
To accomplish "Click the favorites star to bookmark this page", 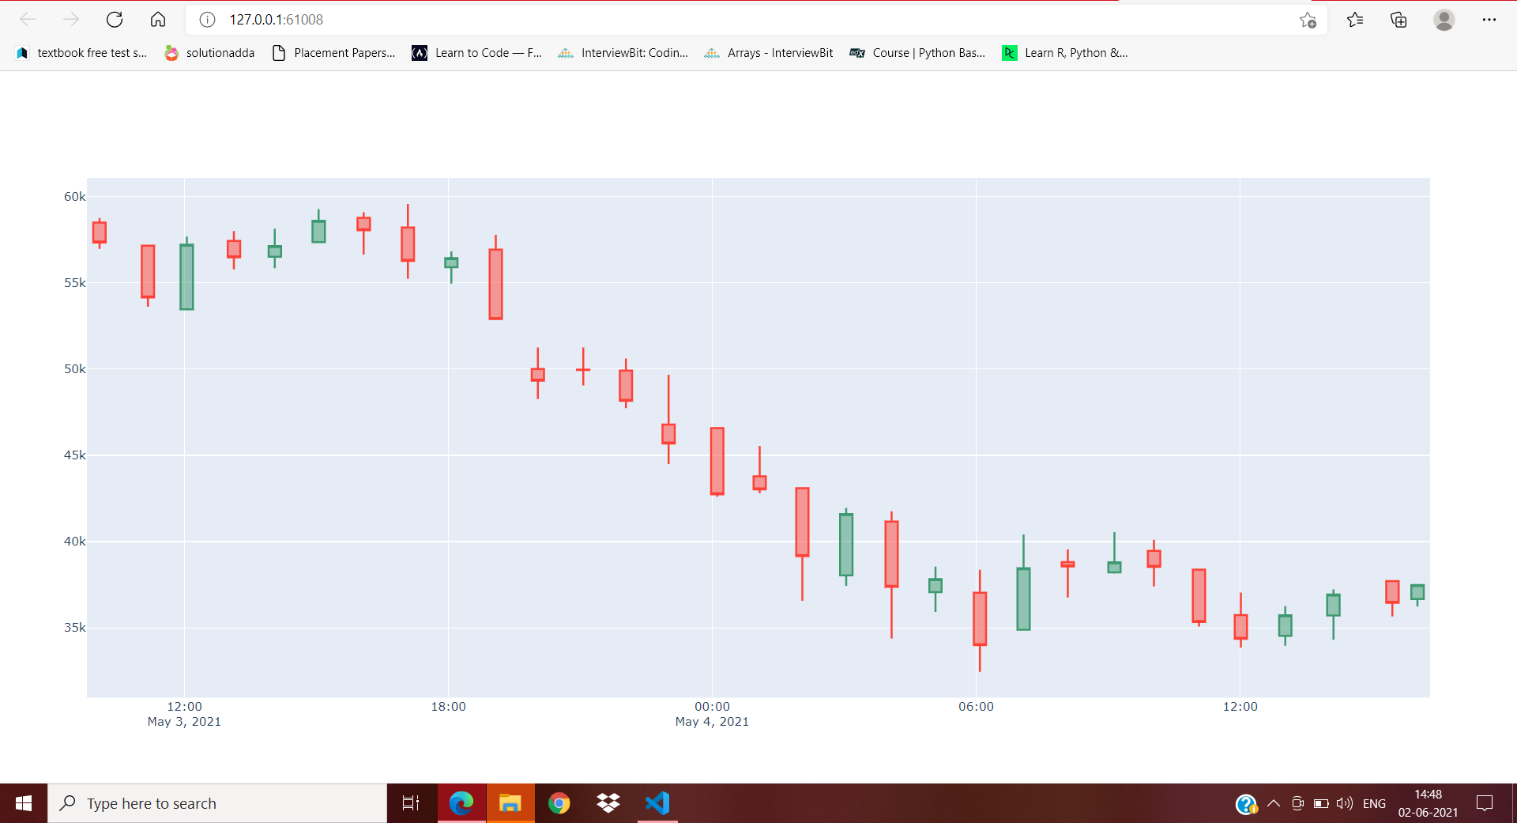I will pyautogui.click(x=1308, y=20).
